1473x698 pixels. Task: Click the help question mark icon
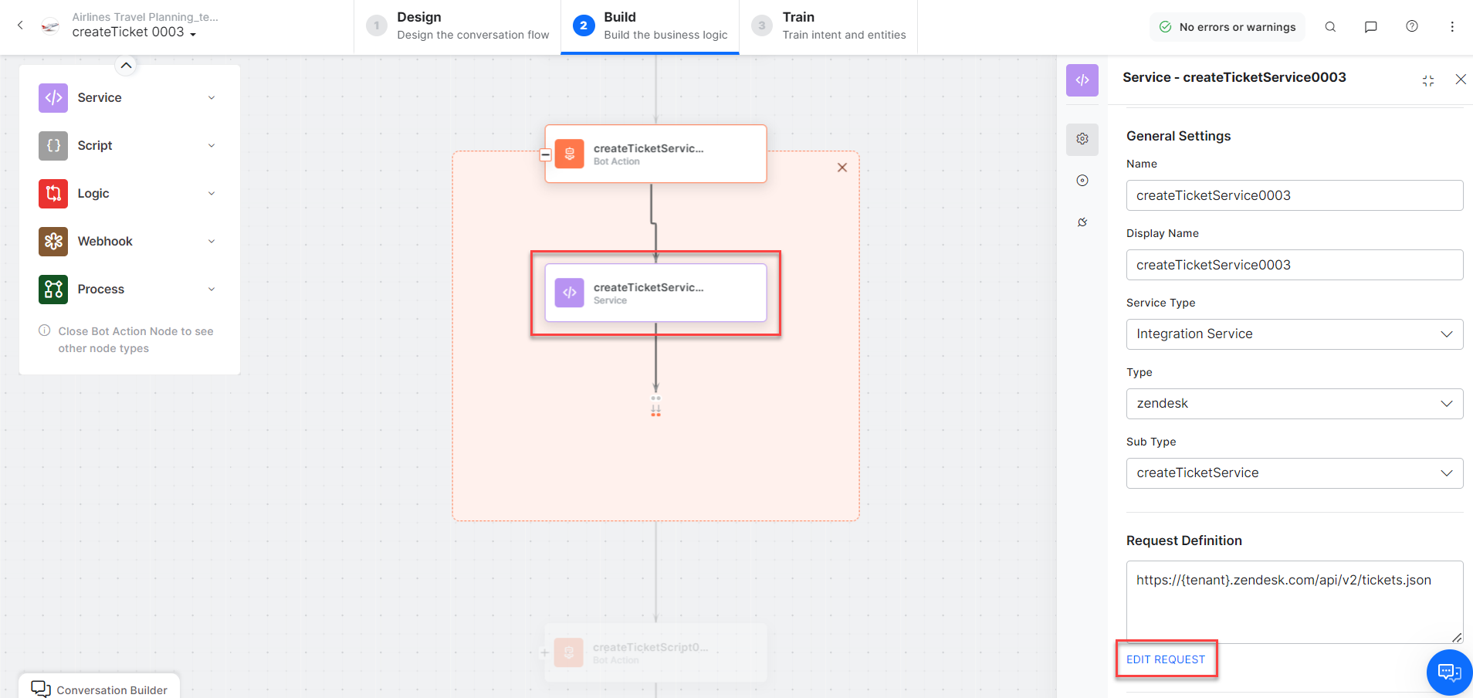[1411, 27]
